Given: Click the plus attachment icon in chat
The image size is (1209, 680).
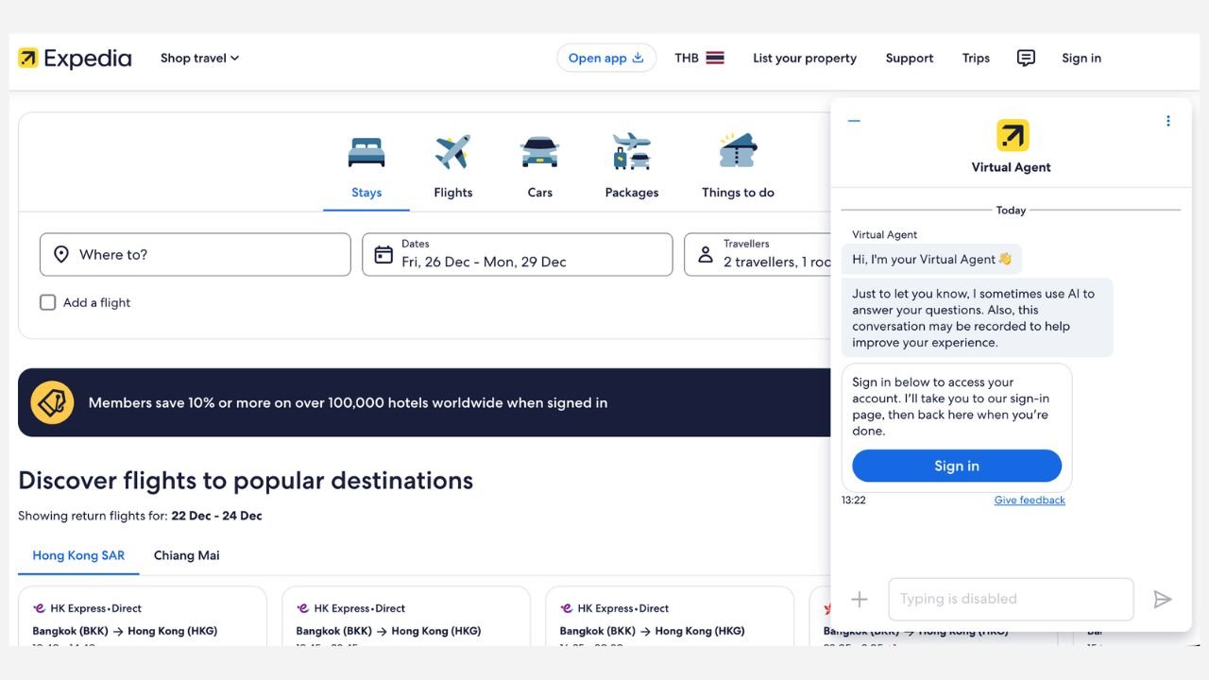Looking at the screenshot, I should point(860,600).
